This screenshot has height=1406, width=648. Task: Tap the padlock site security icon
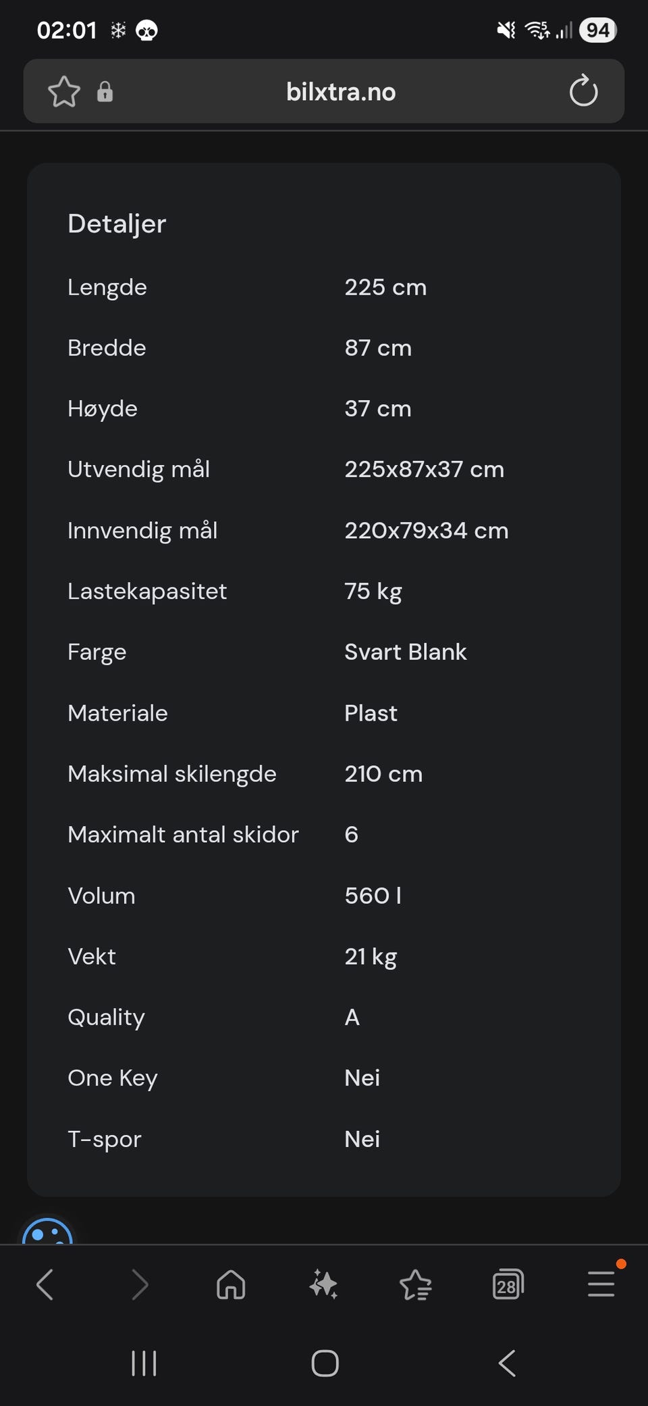pos(105,92)
